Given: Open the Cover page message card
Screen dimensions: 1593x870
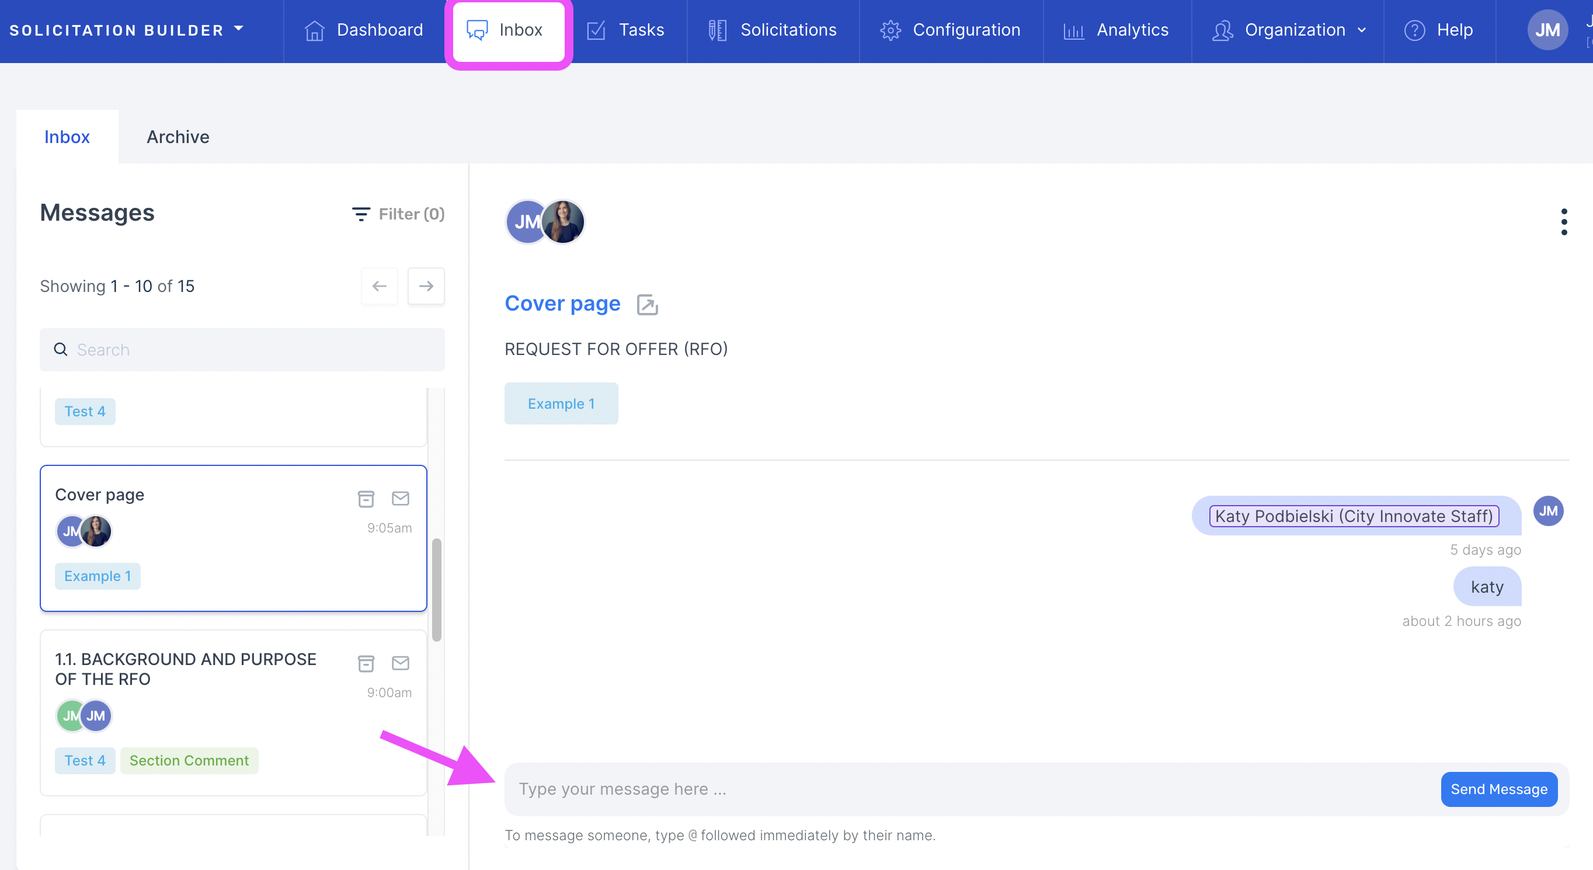Looking at the screenshot, I should (233, 538).
